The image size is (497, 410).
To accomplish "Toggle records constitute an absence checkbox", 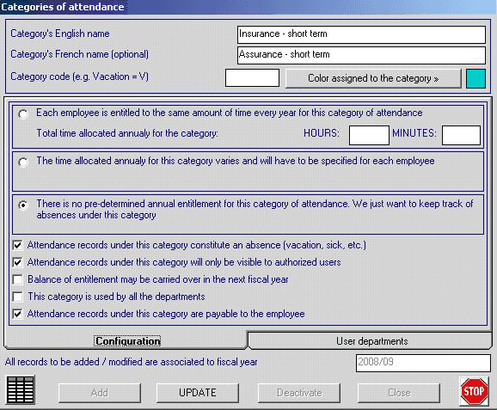I will pos(18,245).
